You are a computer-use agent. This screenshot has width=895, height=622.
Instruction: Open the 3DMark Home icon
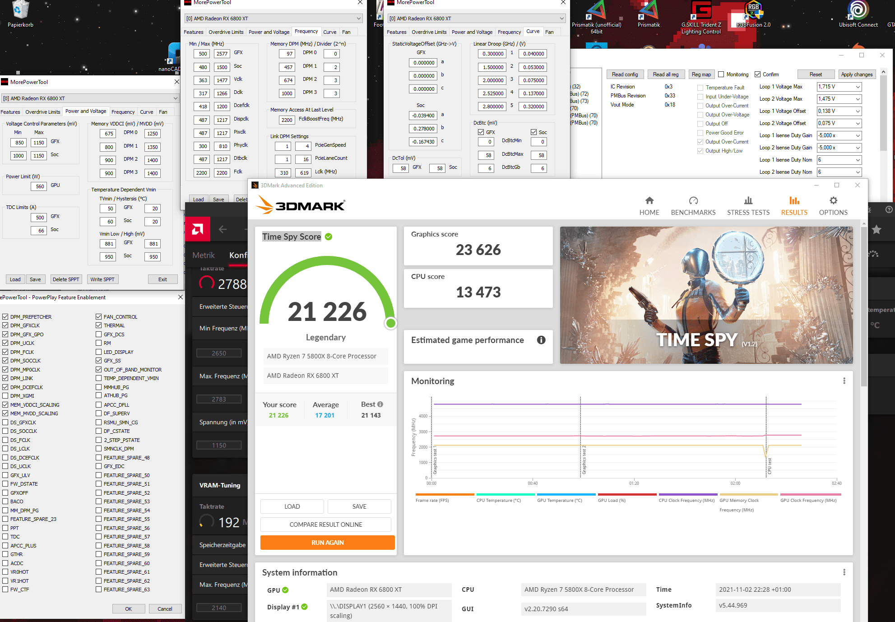pos(649,201)
